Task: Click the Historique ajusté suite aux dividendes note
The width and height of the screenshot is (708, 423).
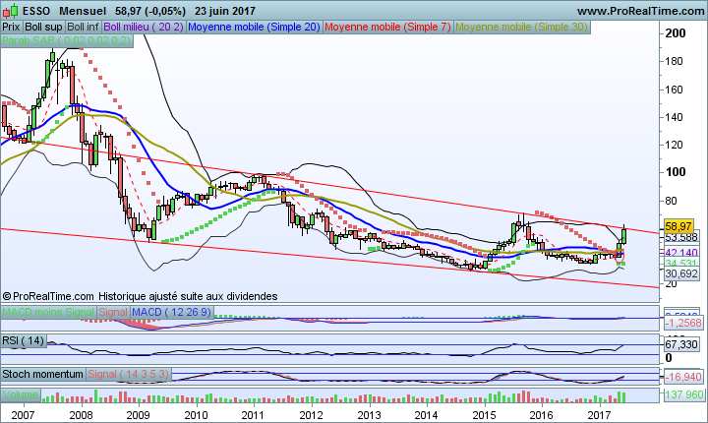Action: coord(188,296)
